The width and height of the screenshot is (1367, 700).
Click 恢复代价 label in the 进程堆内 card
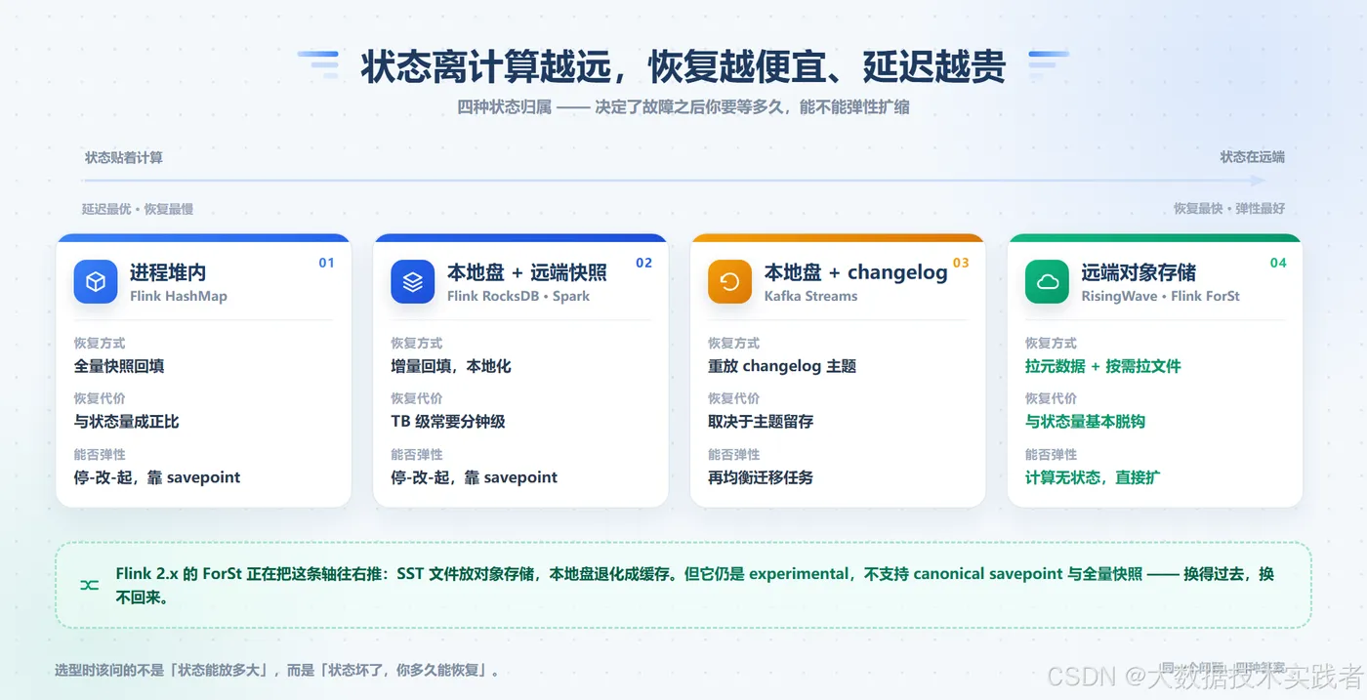[100, 398]
